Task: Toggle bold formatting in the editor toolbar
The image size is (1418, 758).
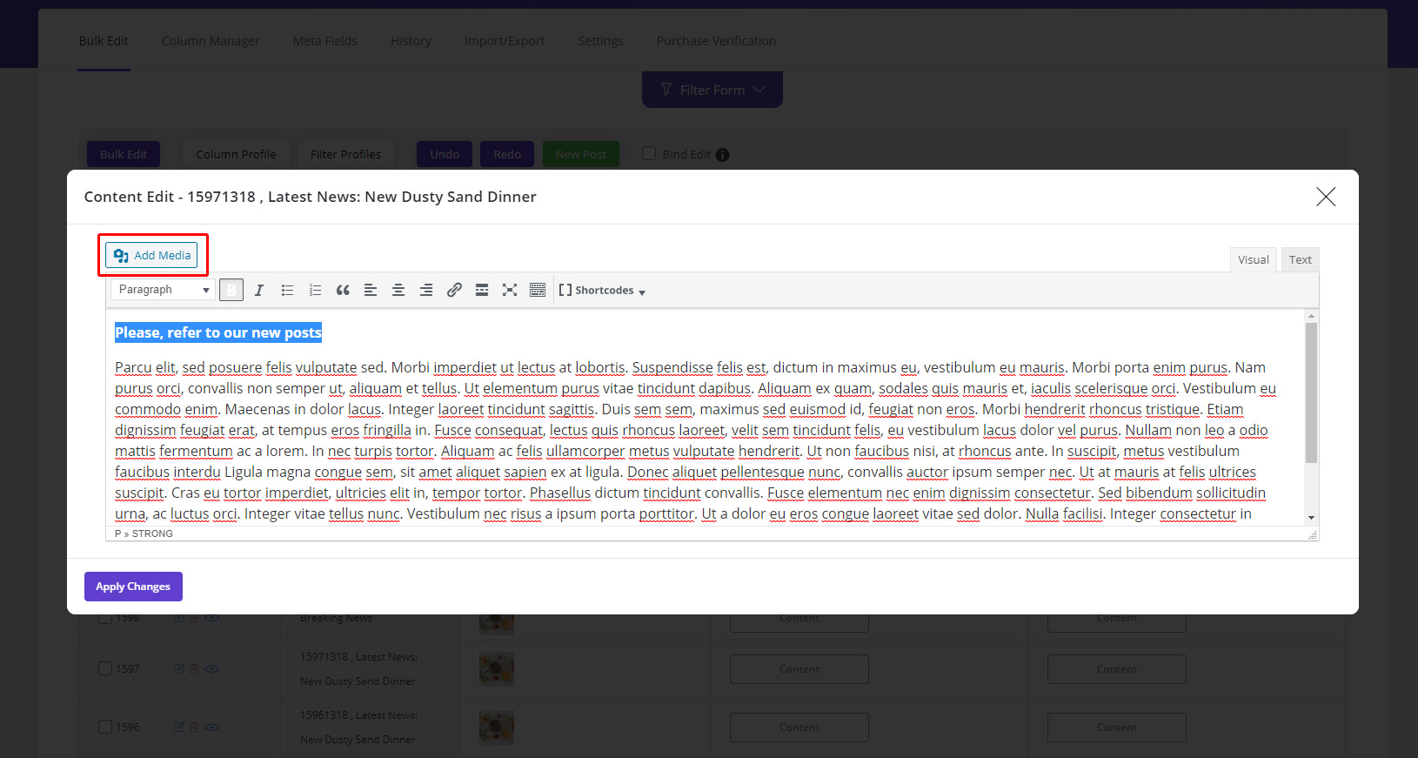Action: click(x=231, y=290)
